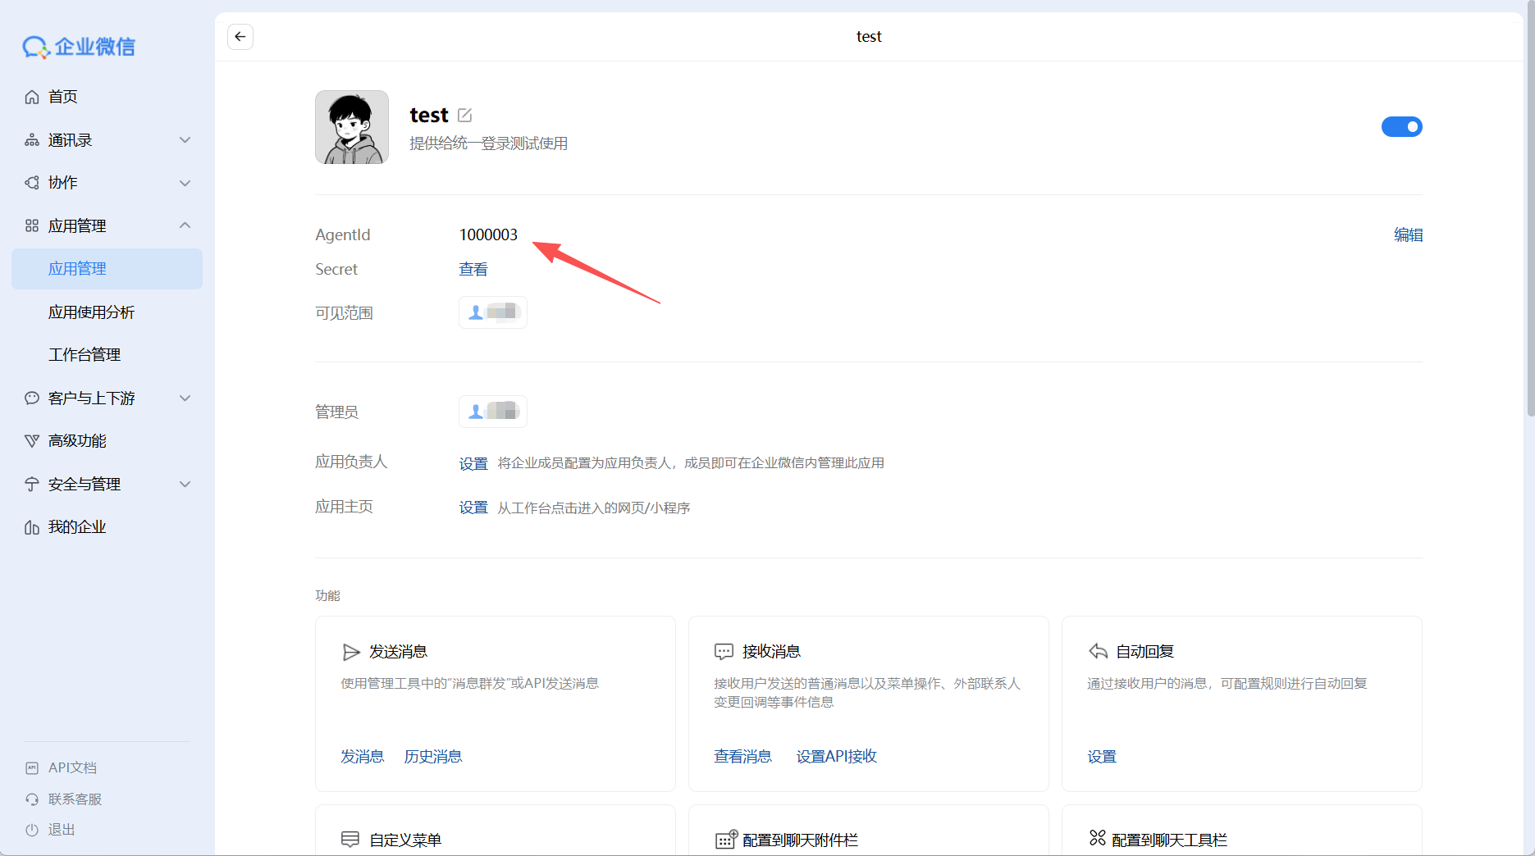Image resolution: width=1535 pixels, height=856 pixels.
Task: Click 查看 to reveal the Secret
Action: 473,268
